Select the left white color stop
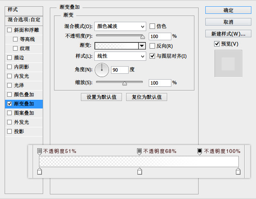This screenshot has height=199, width=256. (39, 171)
